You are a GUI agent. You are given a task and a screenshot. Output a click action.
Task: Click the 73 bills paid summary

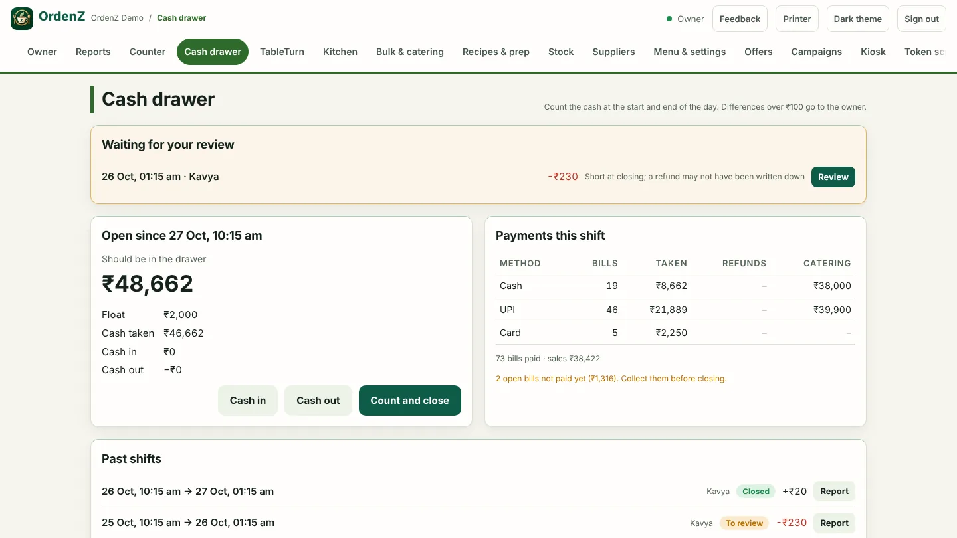[x=548, y=359]
